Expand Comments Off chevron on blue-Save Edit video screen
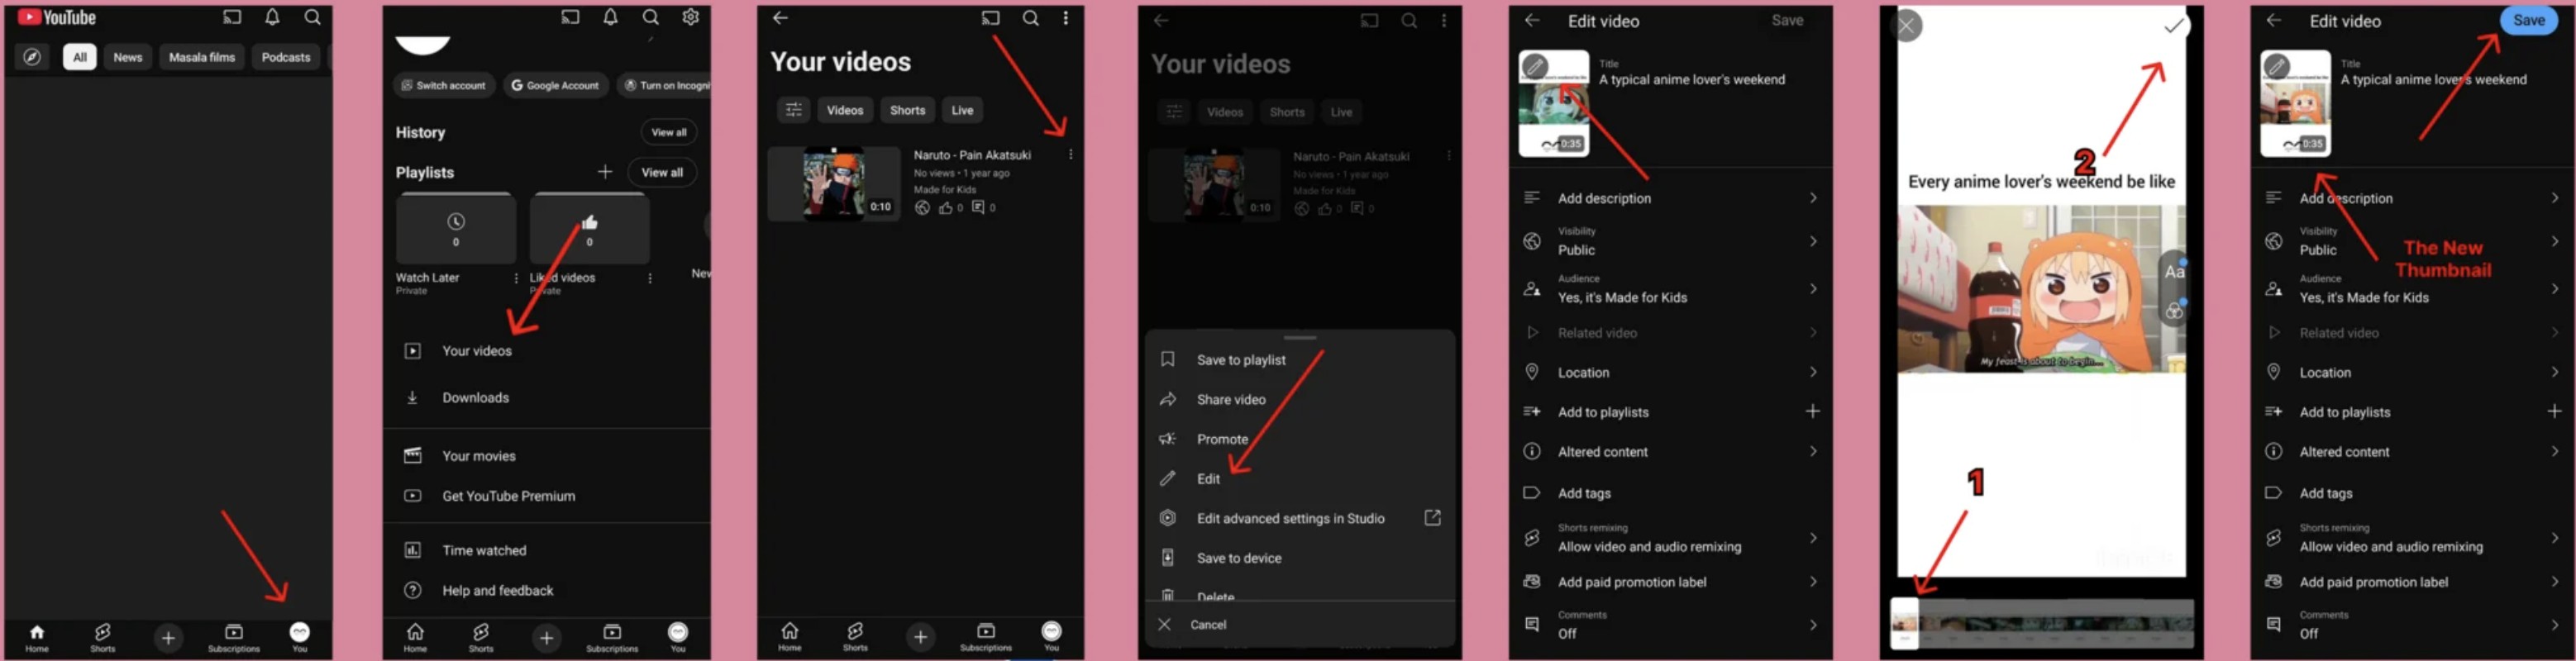Image resolution: width=2576 pixels, height=661 pixels. pos(2554,625)
